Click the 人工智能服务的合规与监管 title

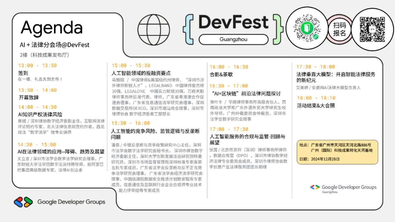247,139
